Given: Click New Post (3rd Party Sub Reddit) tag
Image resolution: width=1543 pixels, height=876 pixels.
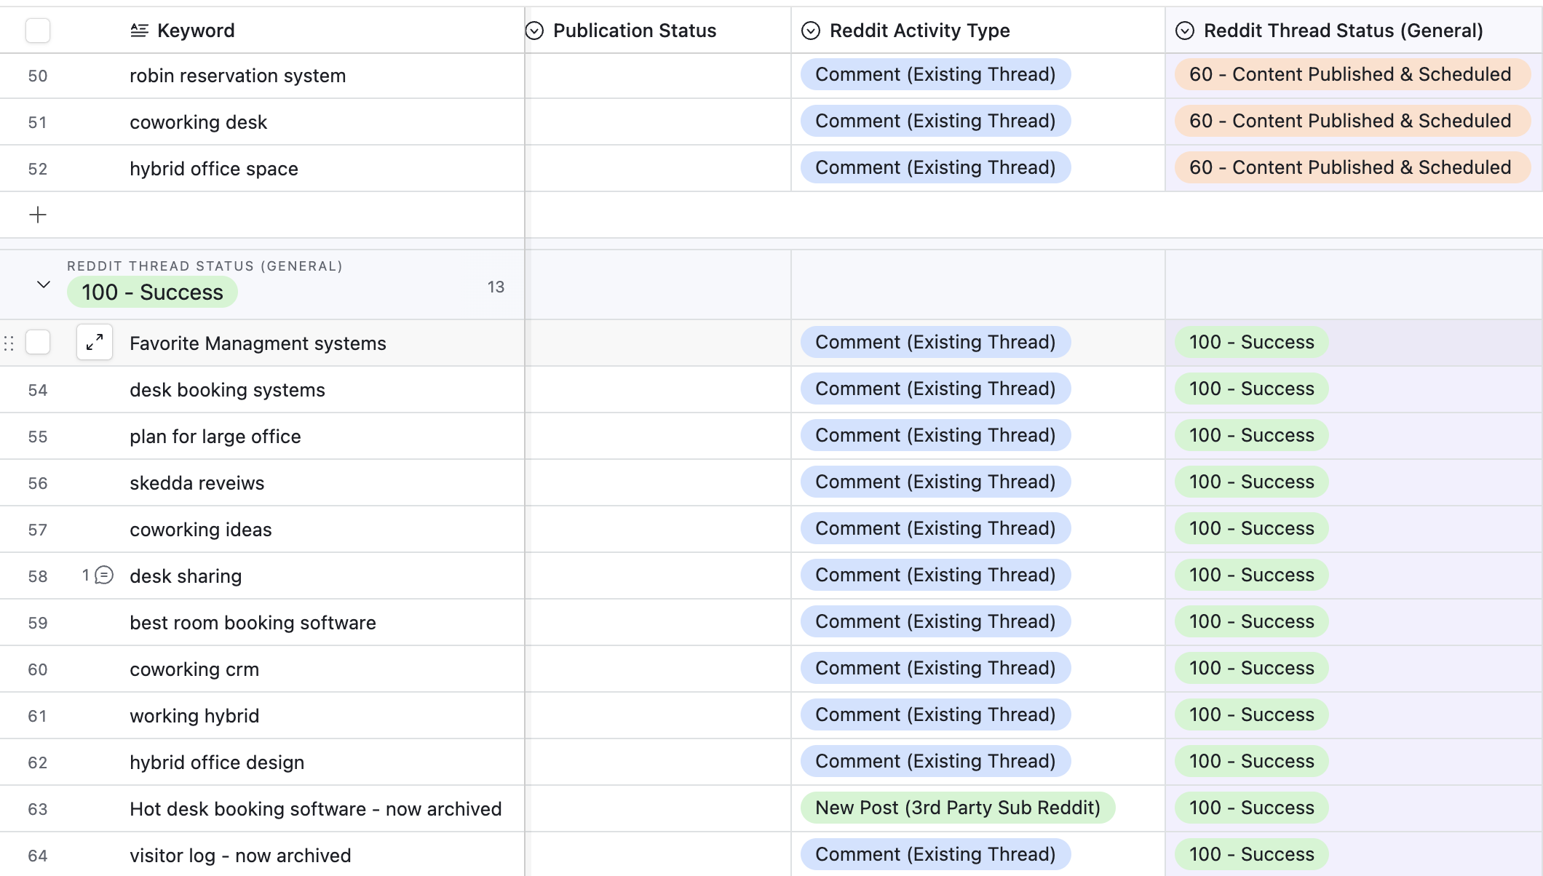Looking at the screenshot, I should click(957, 808).
